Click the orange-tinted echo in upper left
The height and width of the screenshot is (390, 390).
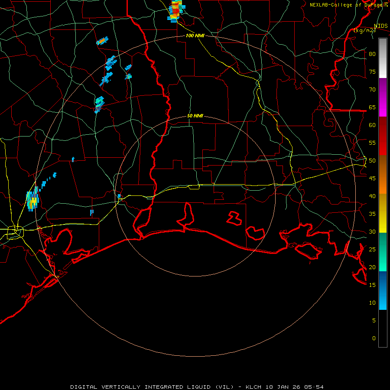point(102,41)
